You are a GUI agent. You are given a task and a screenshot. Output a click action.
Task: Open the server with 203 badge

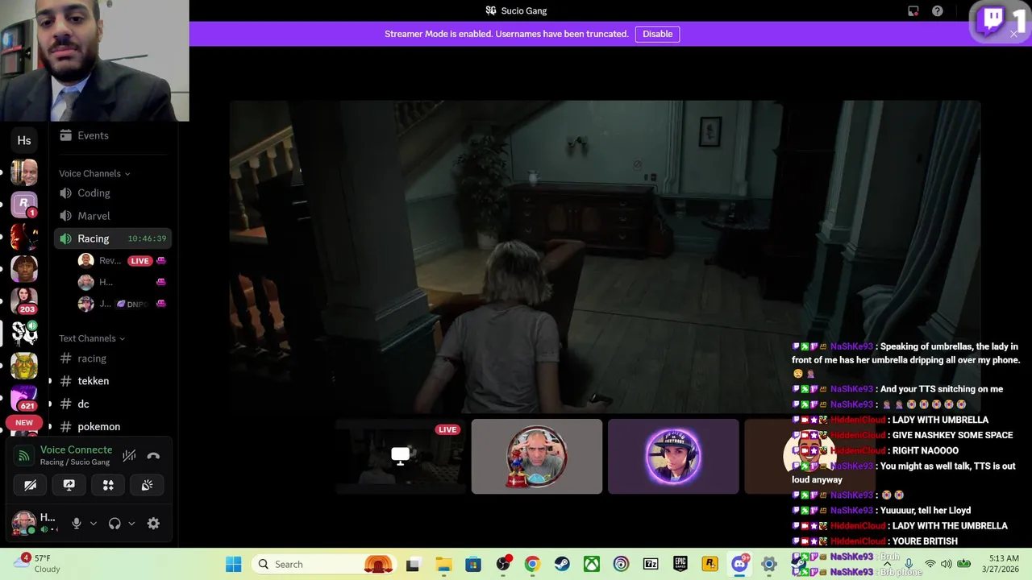click(24, 300)
